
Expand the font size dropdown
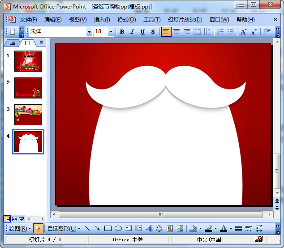(111, 32)
